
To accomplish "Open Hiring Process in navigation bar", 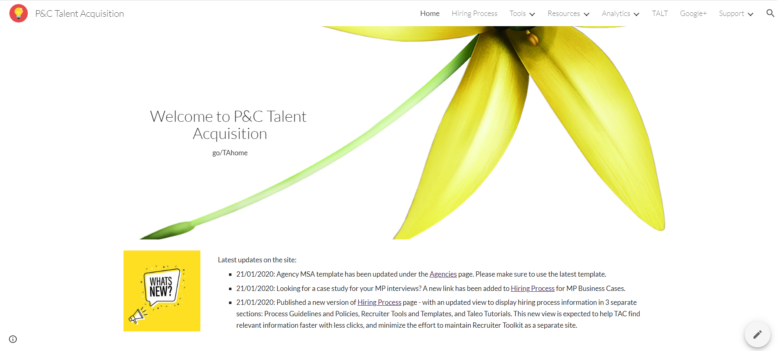I will (x=474, y=13).
